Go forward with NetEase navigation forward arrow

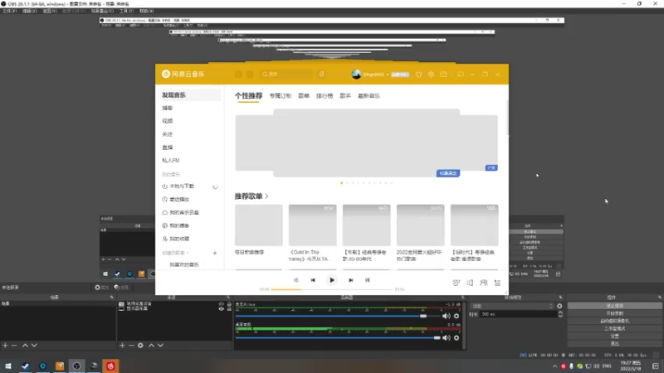pos(250,75)
